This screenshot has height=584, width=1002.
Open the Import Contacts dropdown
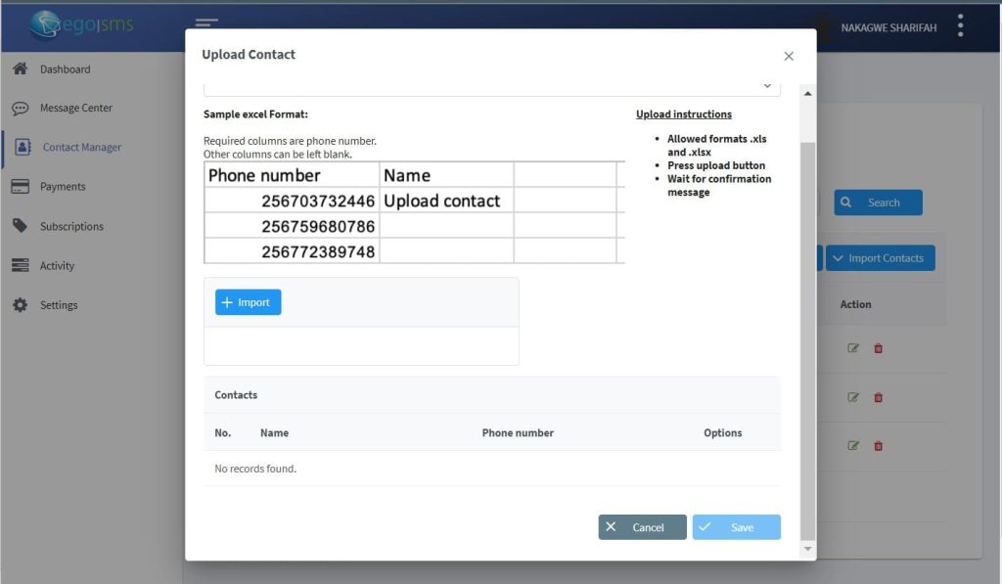coord(880,258)
